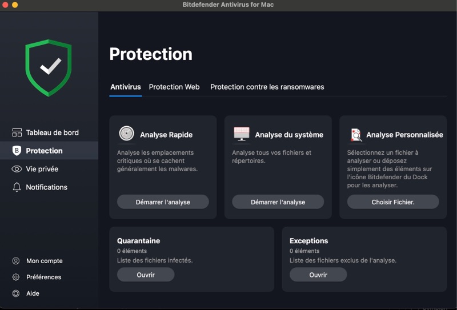Click the Notifications bell icon
The height and width of the screenshot is (310, 457).
point(17,187)
